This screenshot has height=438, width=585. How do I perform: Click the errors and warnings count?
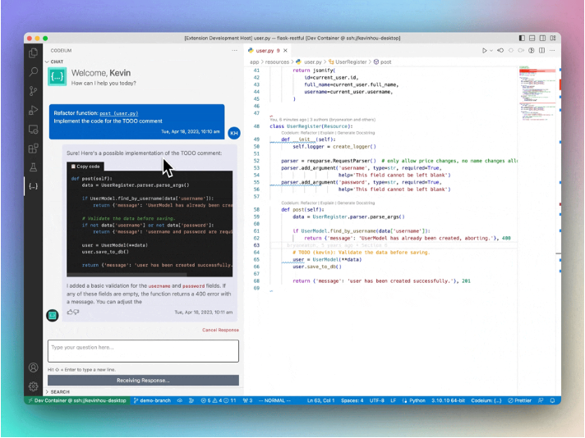(219, 401)
